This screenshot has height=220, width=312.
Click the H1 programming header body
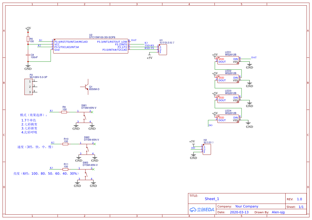click(163, 49)
